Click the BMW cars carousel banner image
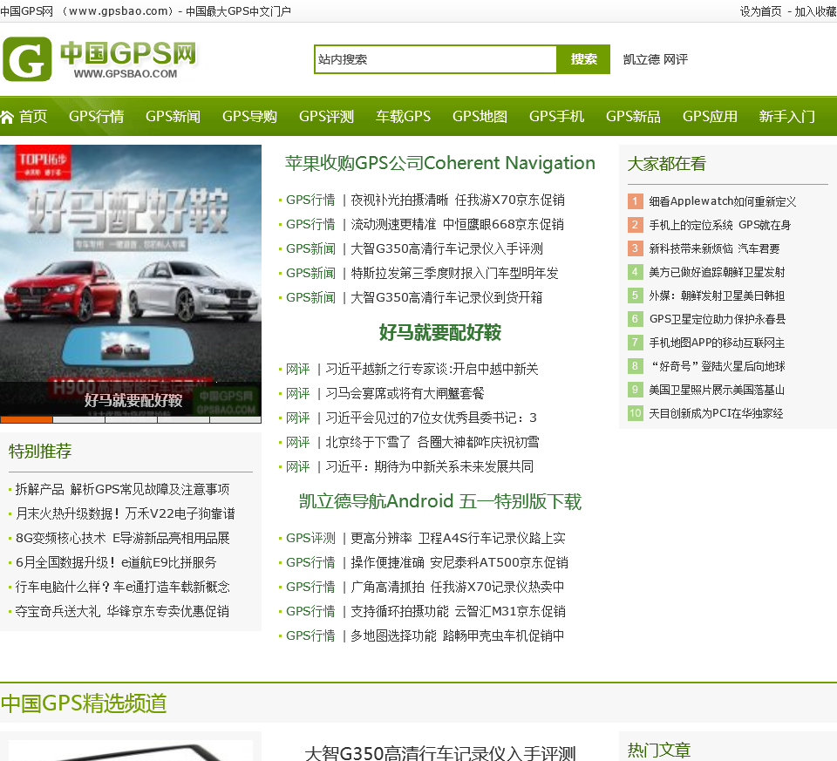 (x=131, y=280)
